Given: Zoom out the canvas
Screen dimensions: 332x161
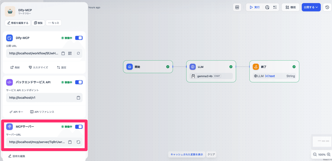Looking at the screenshot, I should tap(315, 154).
